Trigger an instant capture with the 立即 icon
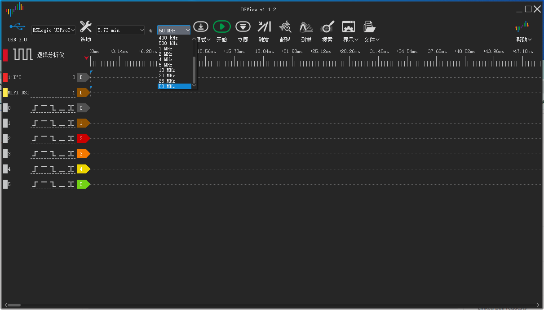Image resolution: width=544 pixels, height=310 pixels. [243, 27]
